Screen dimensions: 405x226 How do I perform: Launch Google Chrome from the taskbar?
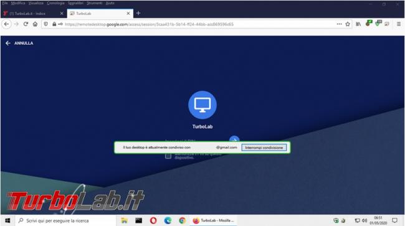point(182,220)
